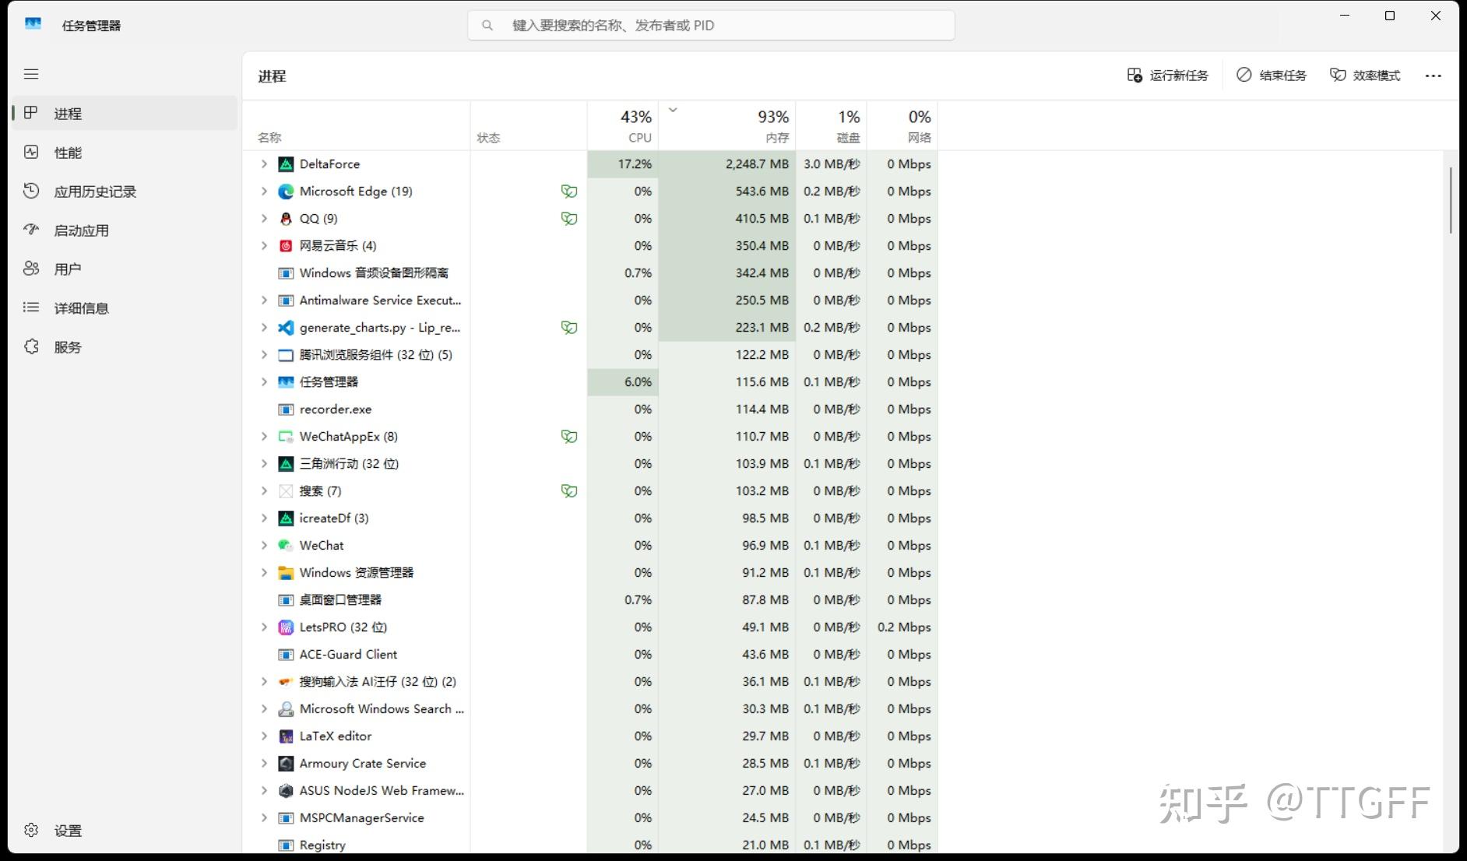Open 设置 gear icon at bottom left

pos(31,830)
